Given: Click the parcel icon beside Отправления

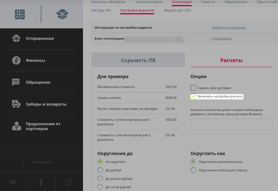Looking at the screenshot, I should pos(16,38).
